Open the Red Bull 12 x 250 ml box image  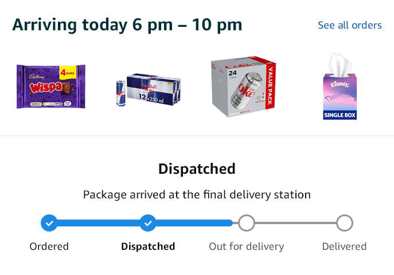click(x=149, y=90)
